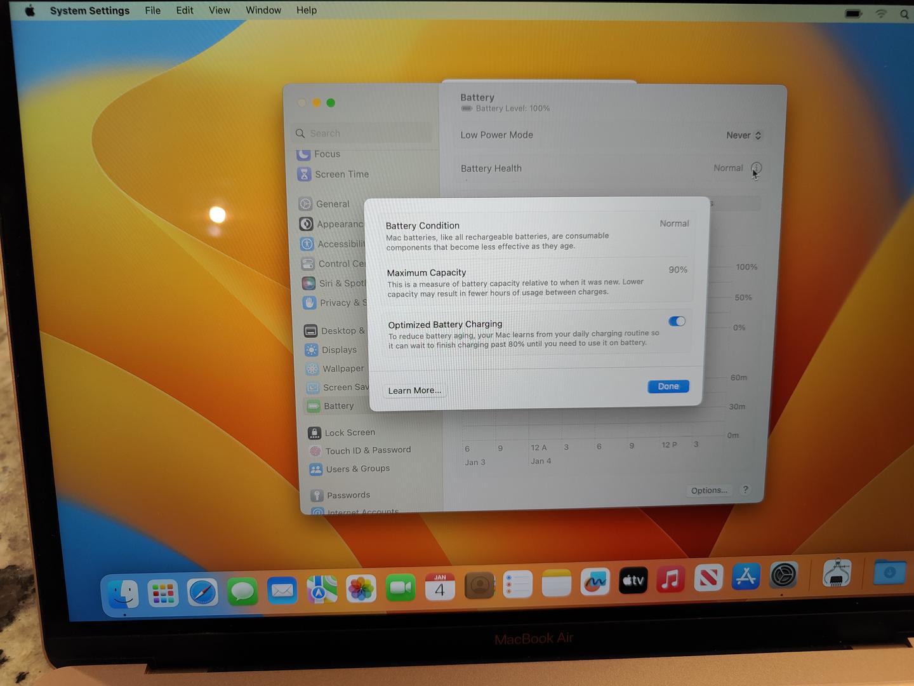Viewport: 914px width, 686px height.
Task: Open Messages app in the Dock
Action: (242, 592)
